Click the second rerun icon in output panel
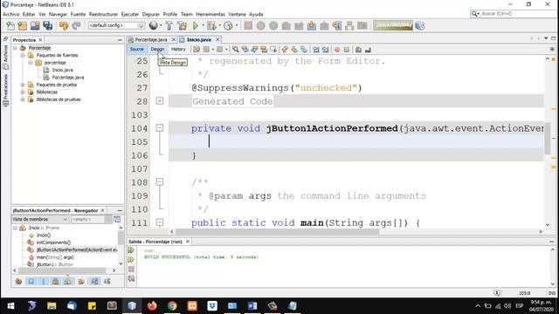 (x=131, y=260)
